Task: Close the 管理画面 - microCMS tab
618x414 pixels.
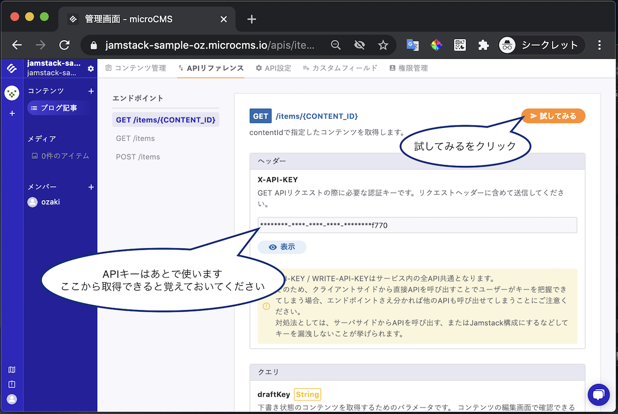Action: click(224, 19)
